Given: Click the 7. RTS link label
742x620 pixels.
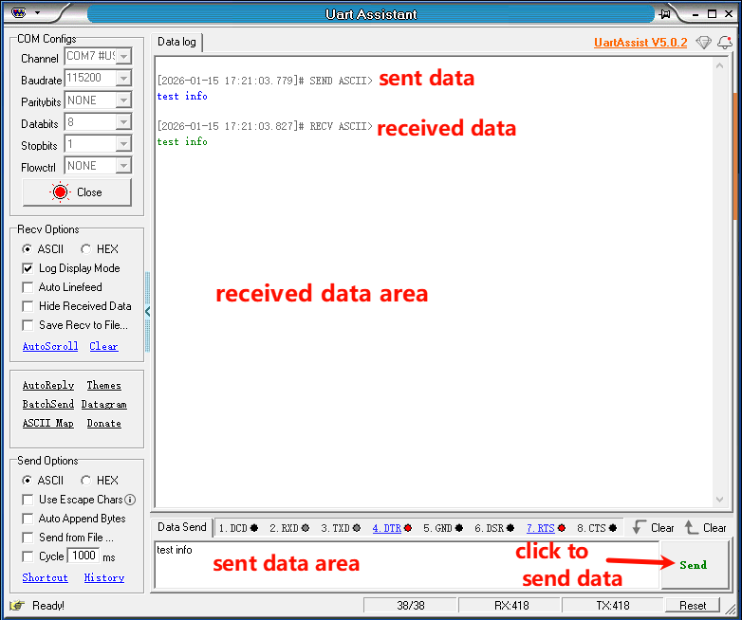Looking at the screenshot, I should [541, 528].
